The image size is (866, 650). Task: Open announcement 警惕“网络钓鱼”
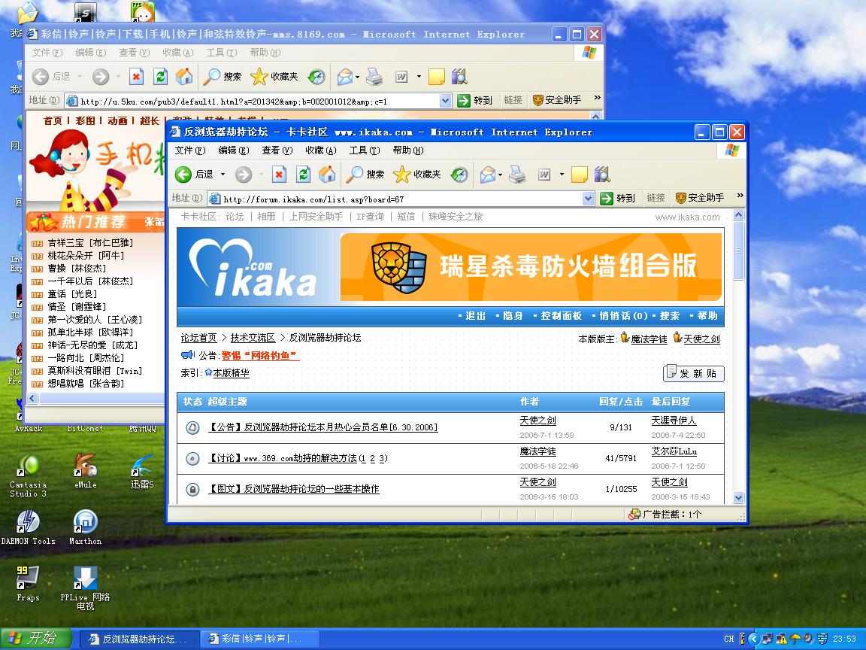click(x=259, y=355)
